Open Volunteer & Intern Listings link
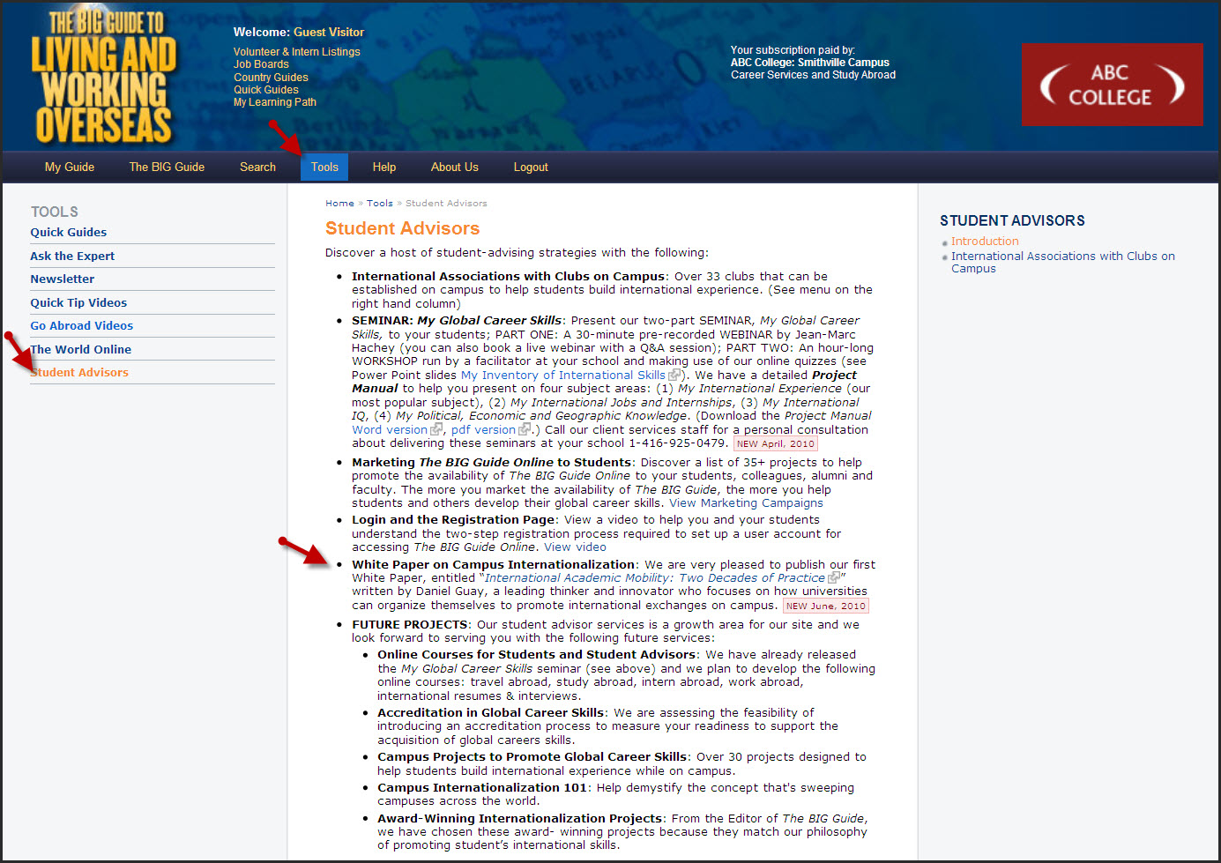Screen dimensions: 1221x863 tap(297, 52)
